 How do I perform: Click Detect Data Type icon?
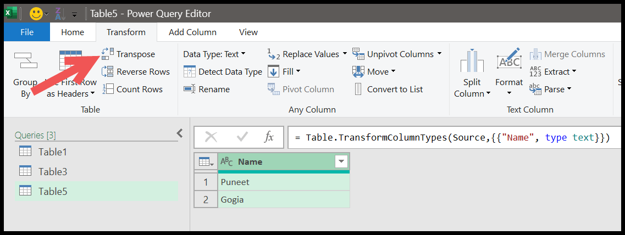click(x=189, y=72)
